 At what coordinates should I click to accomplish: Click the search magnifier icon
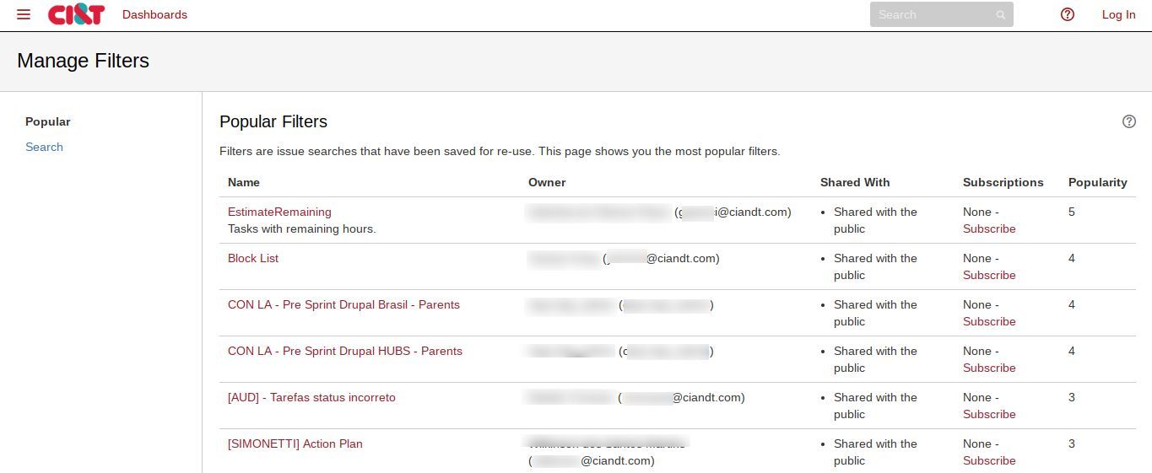click(x=1001, y=14)
